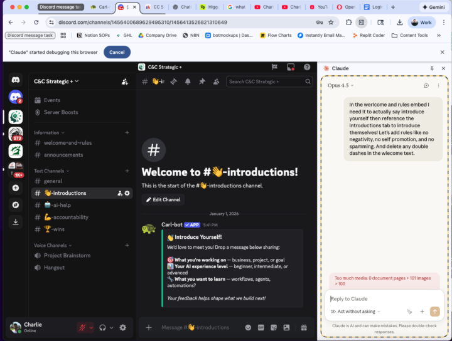The height and width of the screenshot is (341, 452).
Task: Expand the C&C Strategic + server dropdown
Action: point(58,81)
